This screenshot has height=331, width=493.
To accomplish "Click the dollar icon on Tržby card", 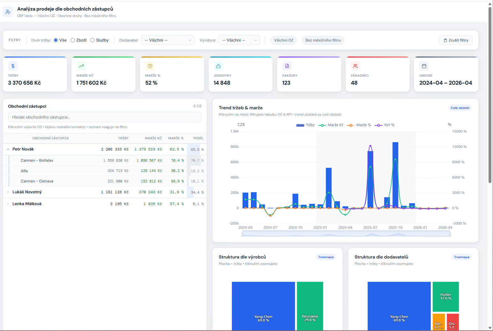I will (x=13, y=66).
